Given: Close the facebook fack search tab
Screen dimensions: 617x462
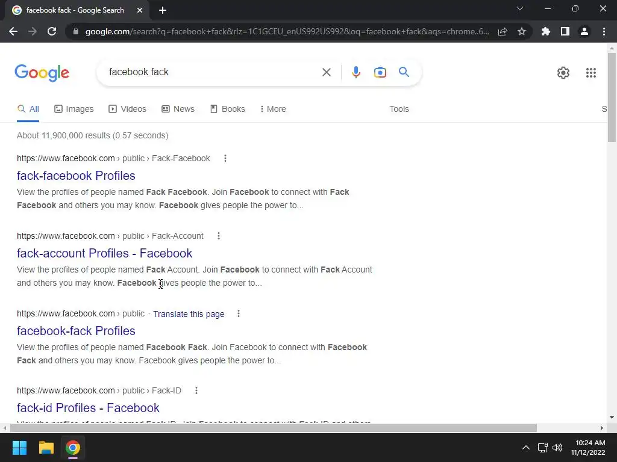Looking at the screenshot, I should (x=139, y=10).
